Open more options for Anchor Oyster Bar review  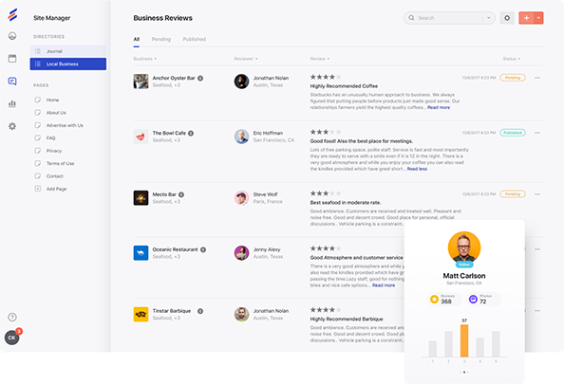537,78
